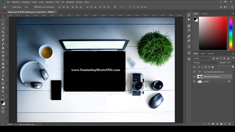Toggle the type layer filter
The image size is (235, 132).
pos(221,58)
